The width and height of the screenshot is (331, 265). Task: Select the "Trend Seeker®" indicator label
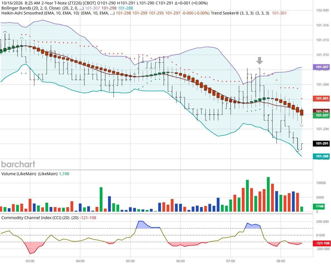[x=225, y=13]
